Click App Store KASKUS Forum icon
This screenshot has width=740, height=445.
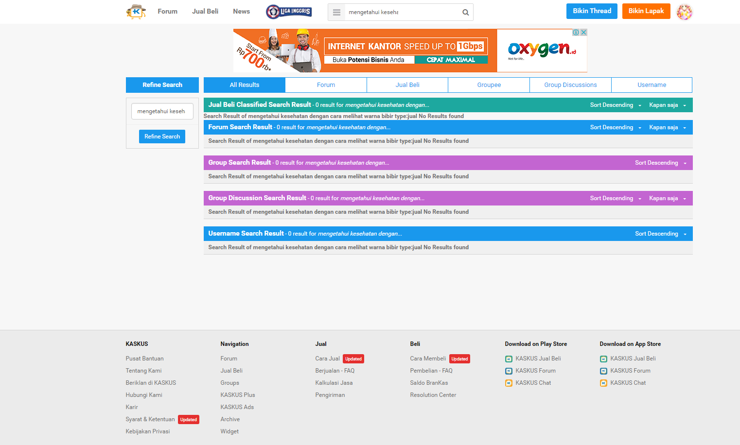point(603,371)
